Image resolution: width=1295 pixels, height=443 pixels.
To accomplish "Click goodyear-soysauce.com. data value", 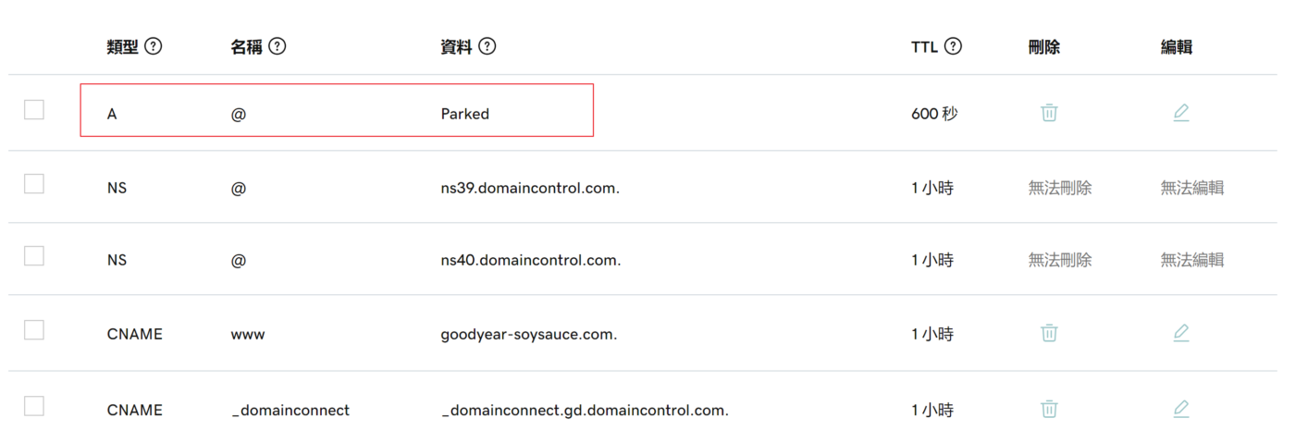I will [x=529, y=335].
